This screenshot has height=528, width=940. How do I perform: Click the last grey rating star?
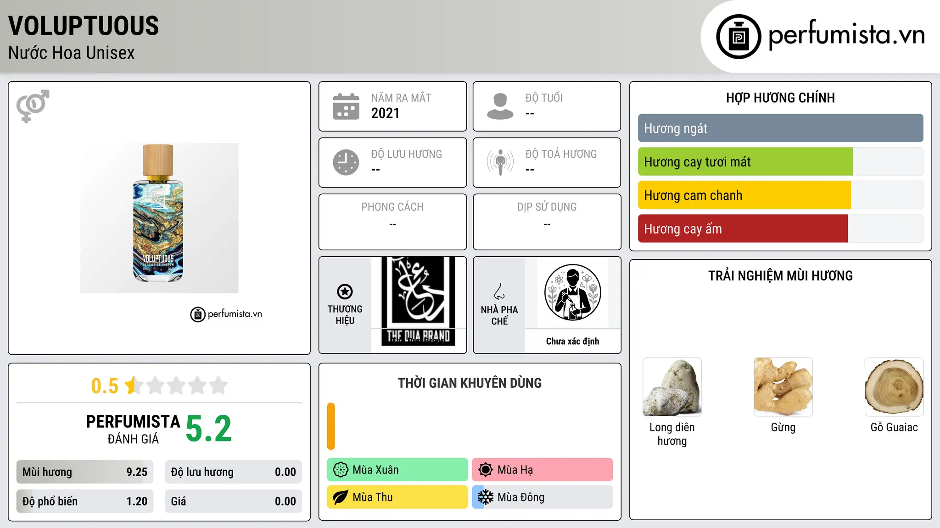(x=218, y=385)
